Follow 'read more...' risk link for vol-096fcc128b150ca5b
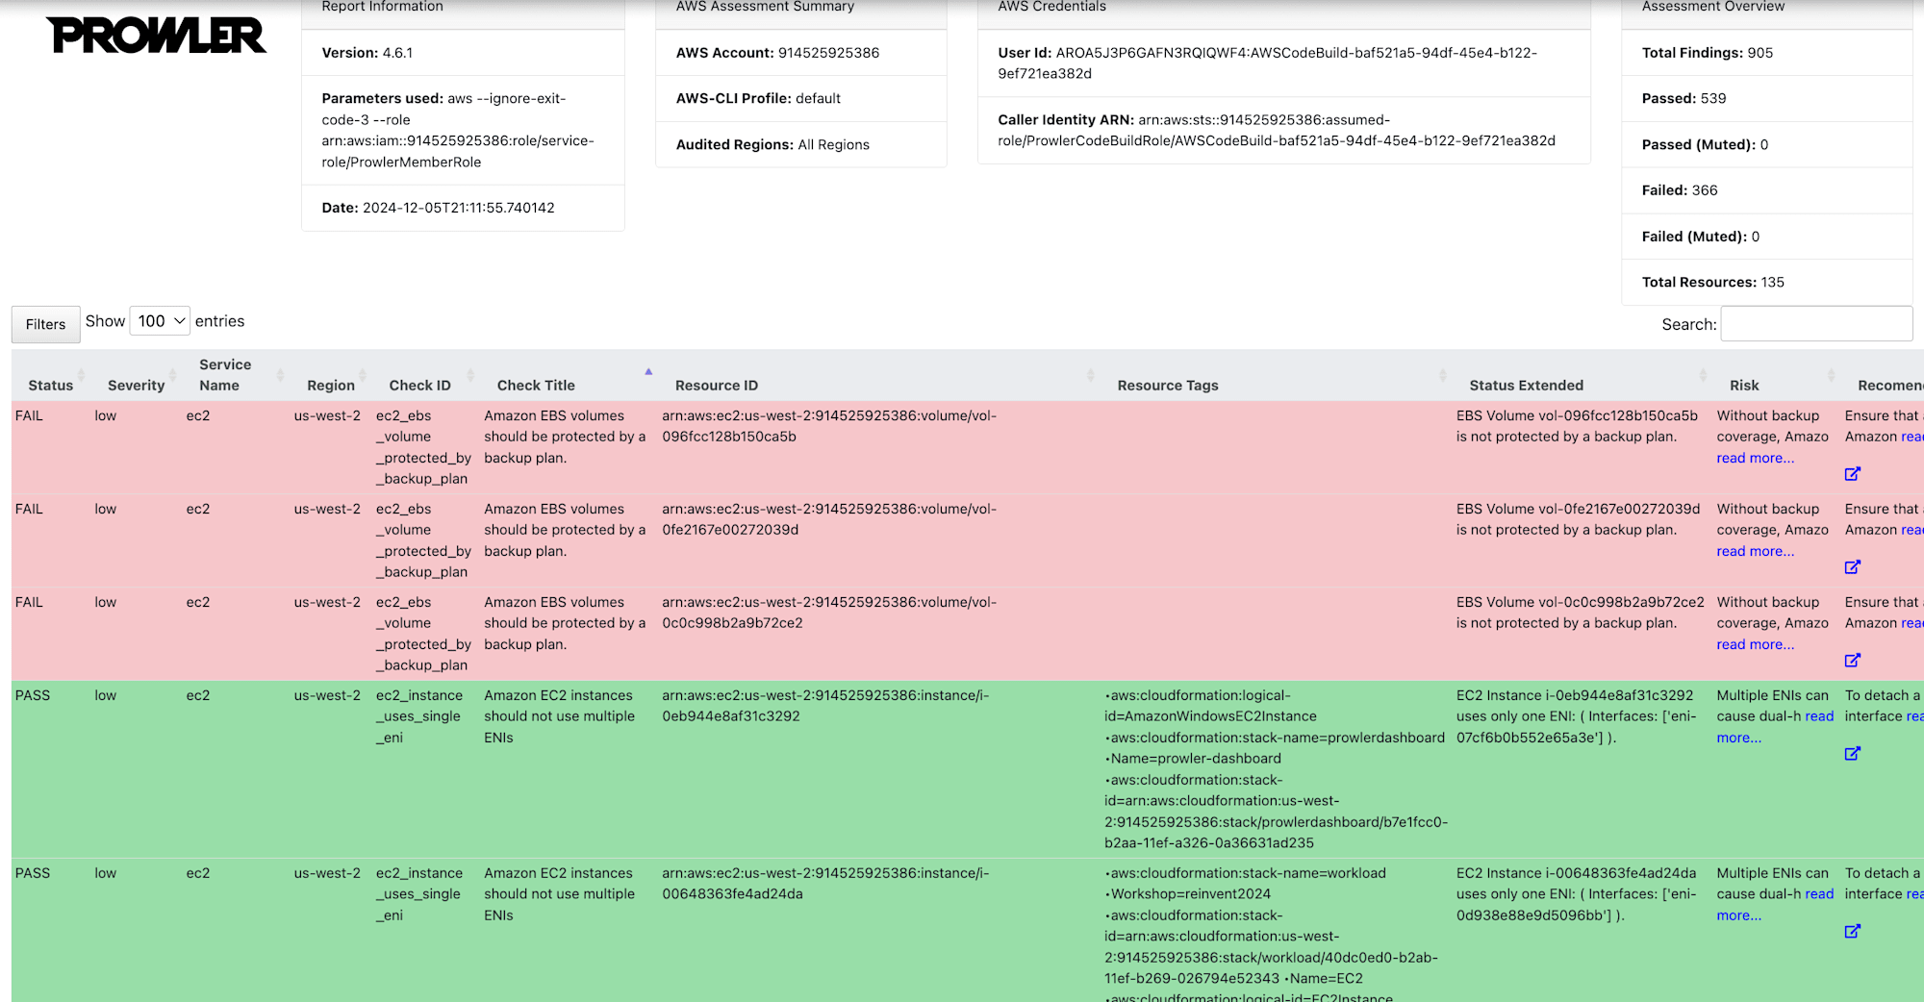Viewport: 1924px width, 1002px height. [1756, 458]
